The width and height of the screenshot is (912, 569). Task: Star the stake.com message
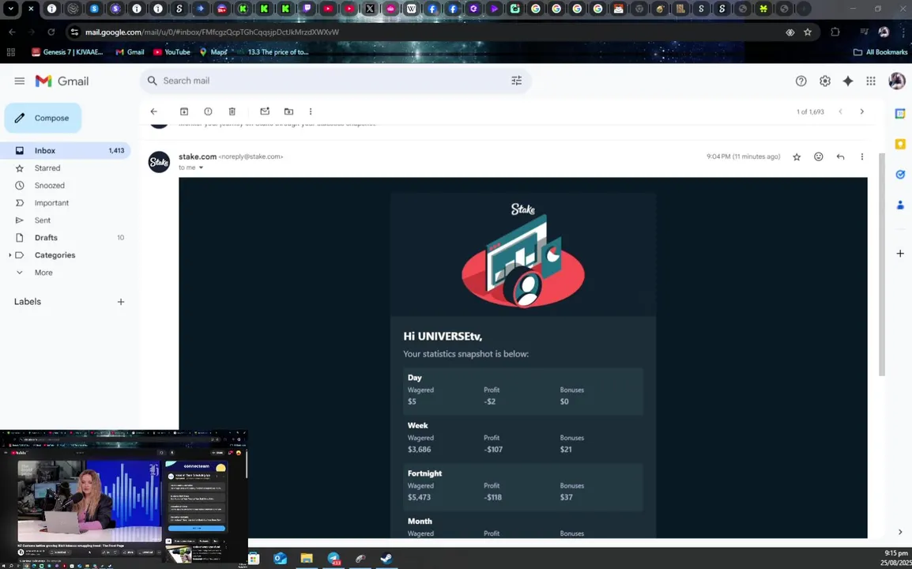pos(797,157)
